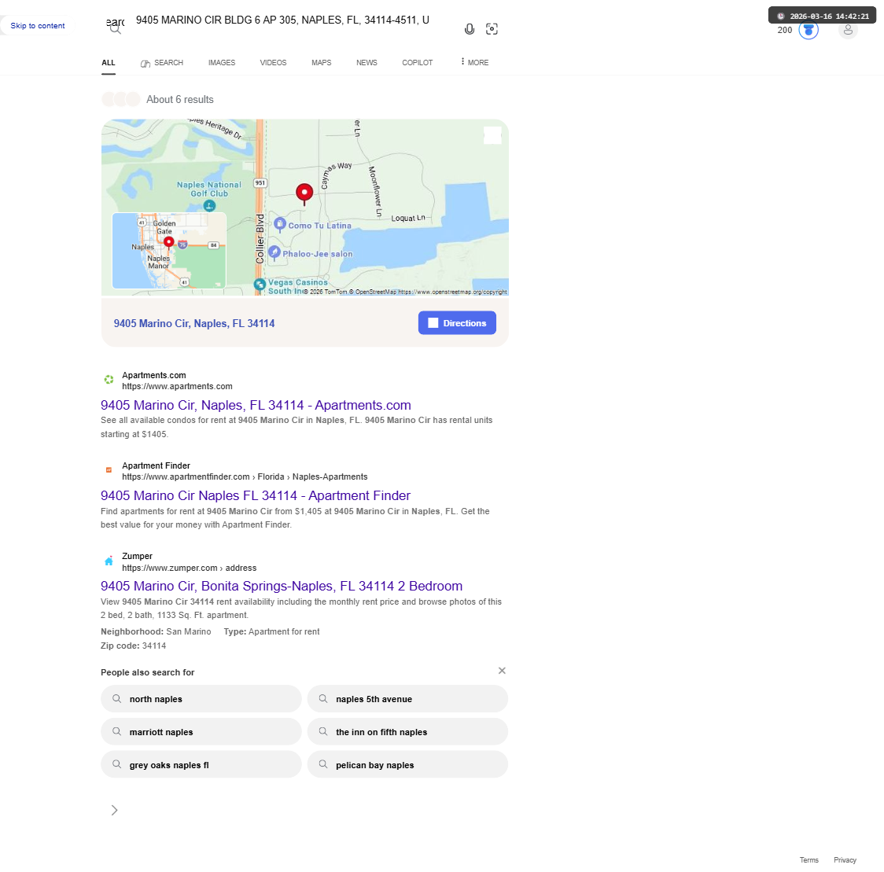The width and height of the screenshot is (884, 872).
Task: Open the Terms footer link
Action: (809, 860)
